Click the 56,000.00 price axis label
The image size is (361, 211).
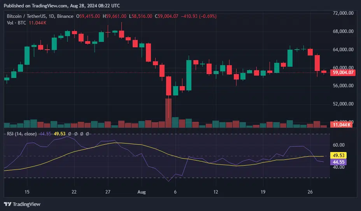point(343,86)
